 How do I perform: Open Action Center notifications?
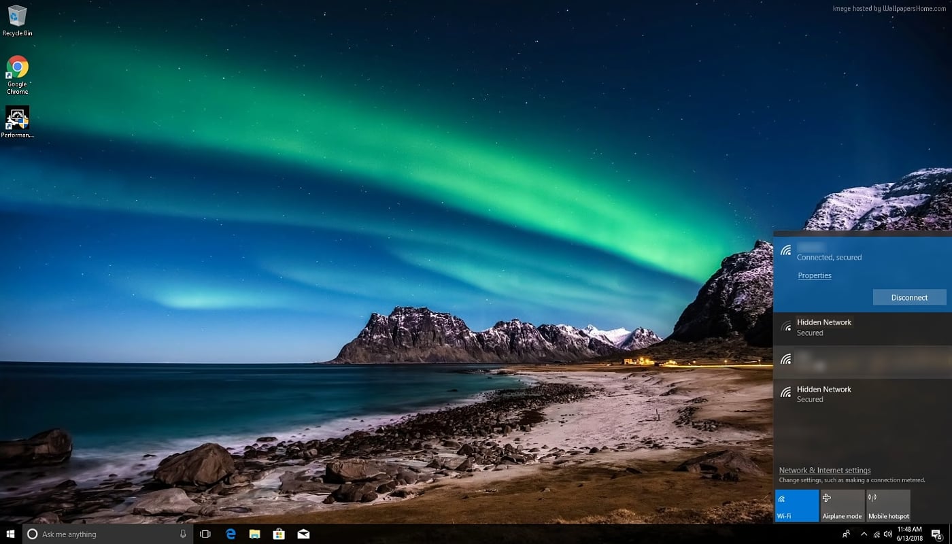(x=936, y=534)
